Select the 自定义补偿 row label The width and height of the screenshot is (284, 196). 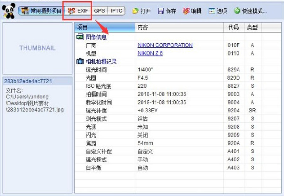tap(99, 151)
